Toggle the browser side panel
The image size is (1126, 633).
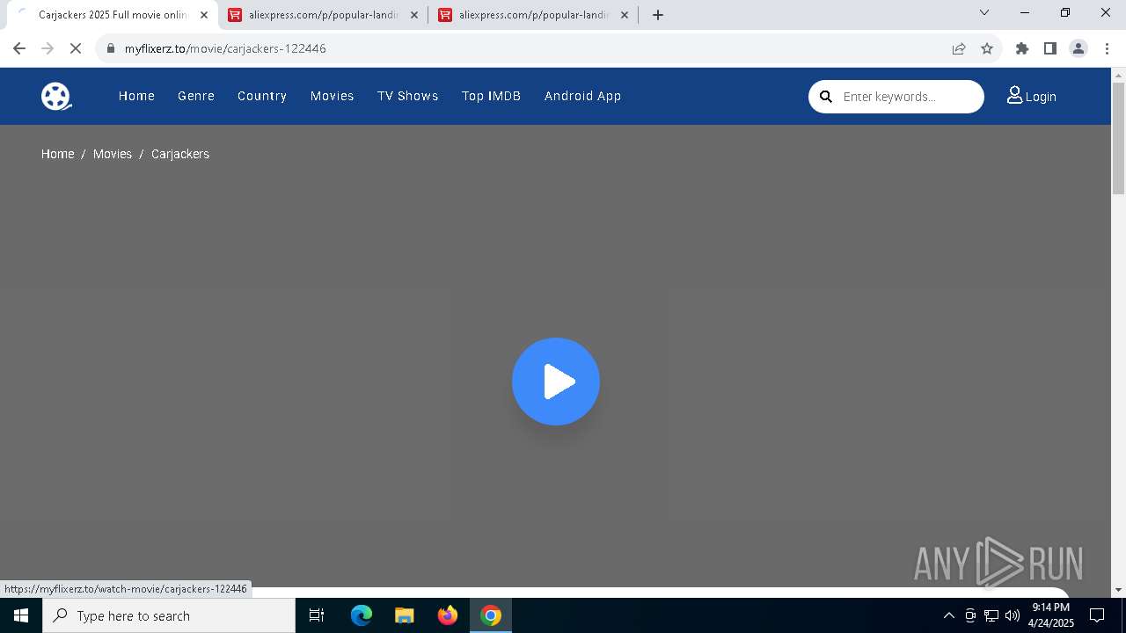[x=1050, y=48]
